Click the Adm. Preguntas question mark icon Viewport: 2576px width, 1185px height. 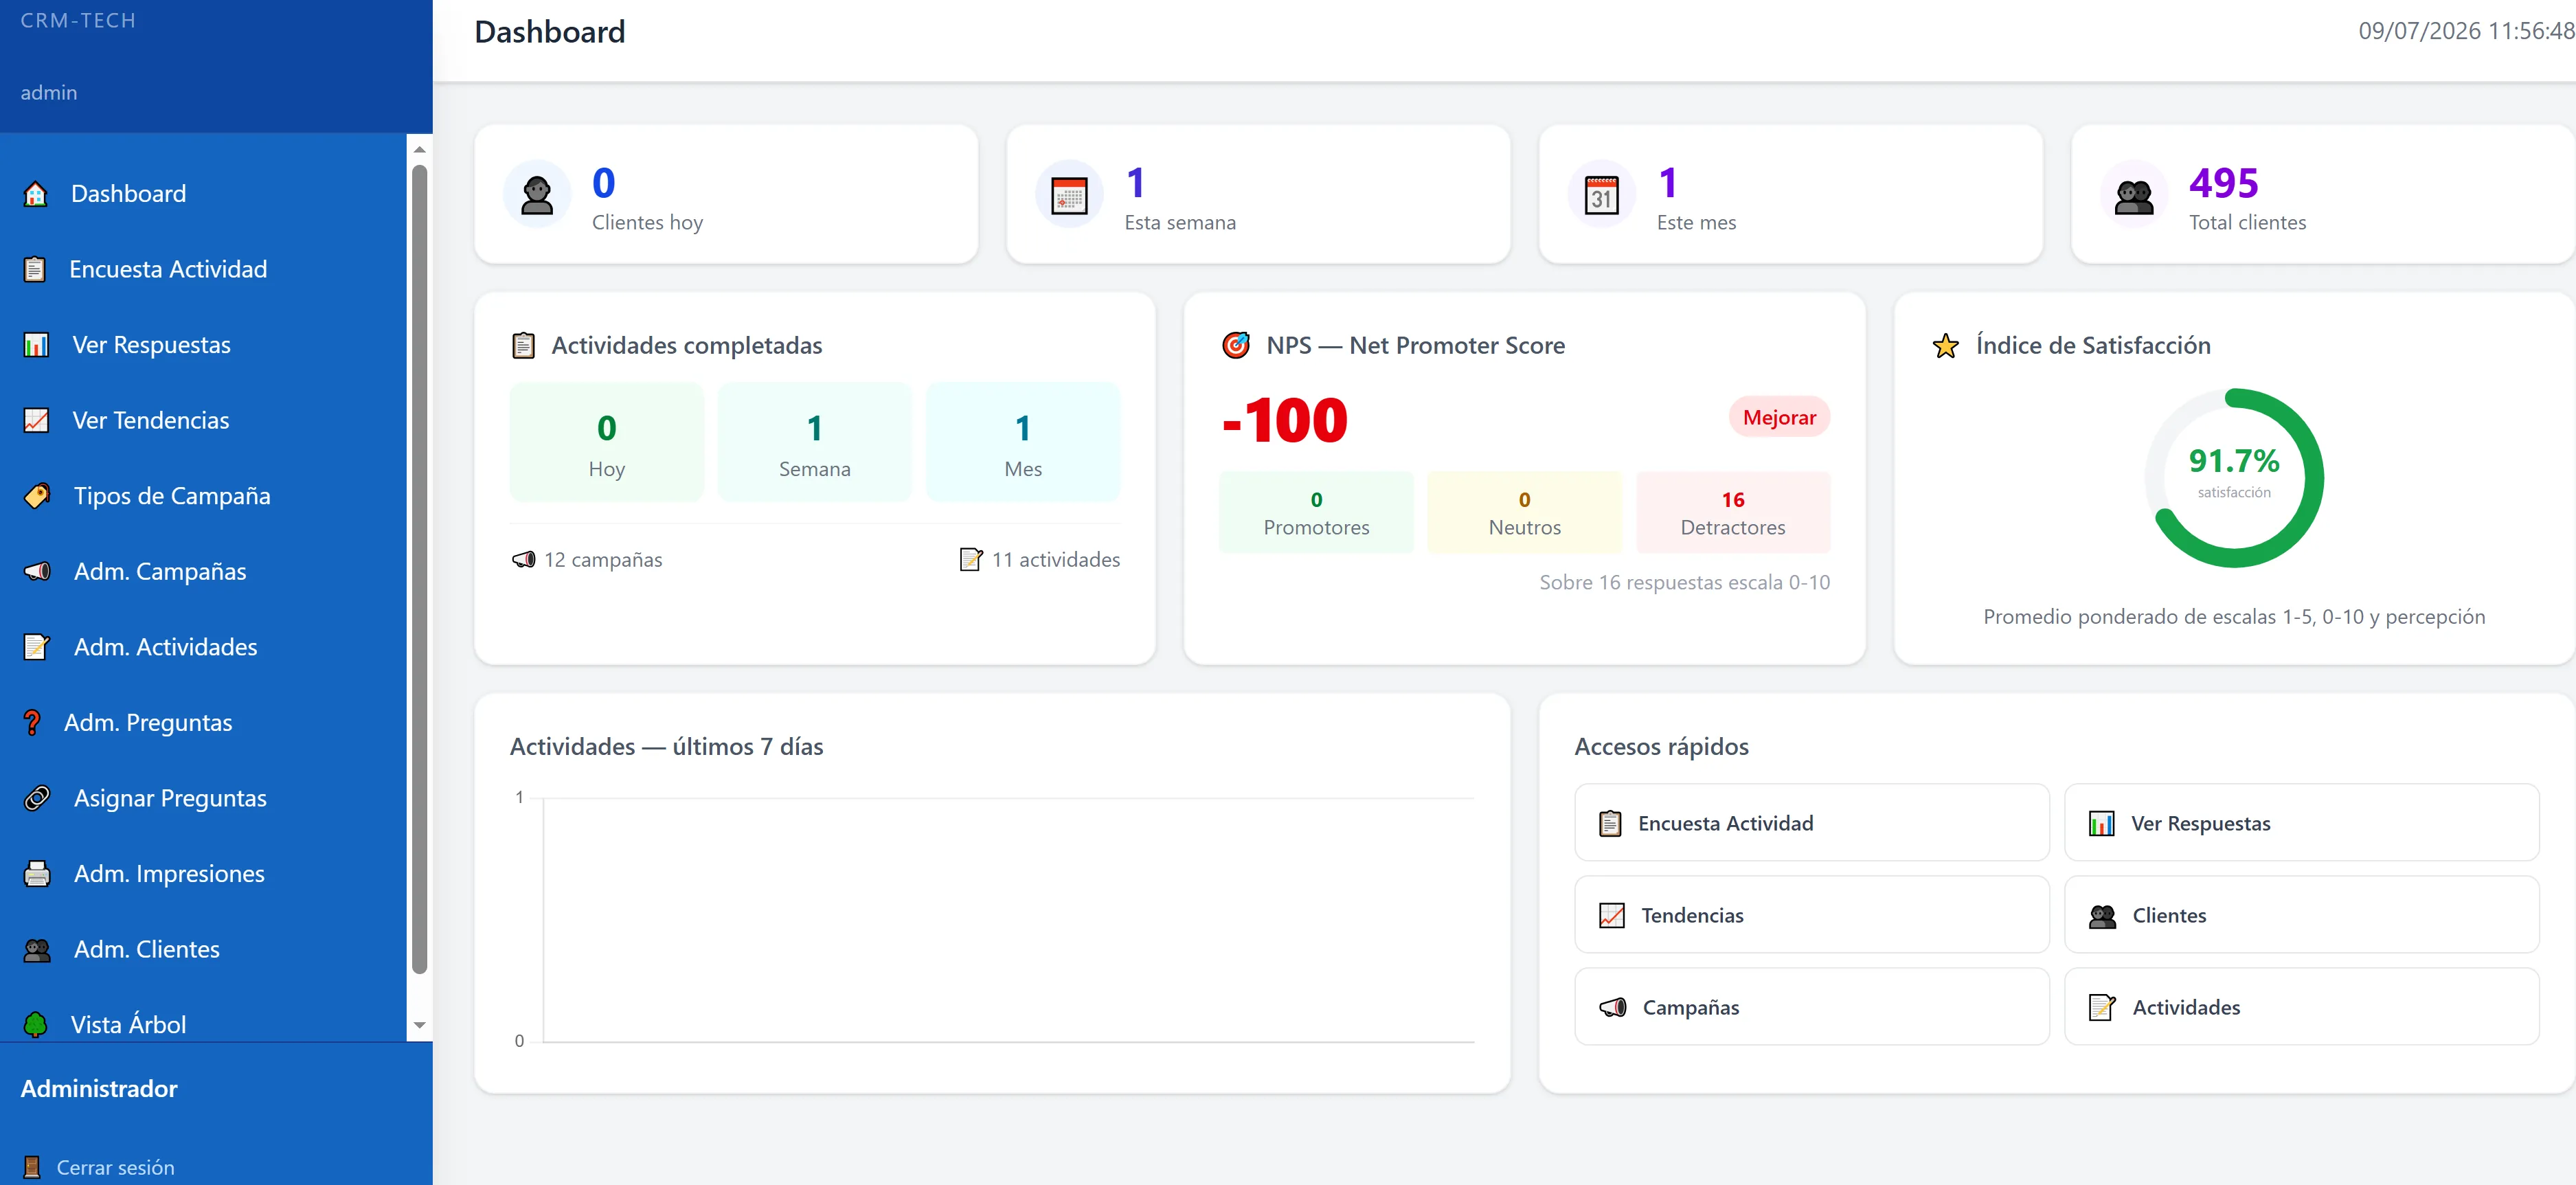(32, 722)
